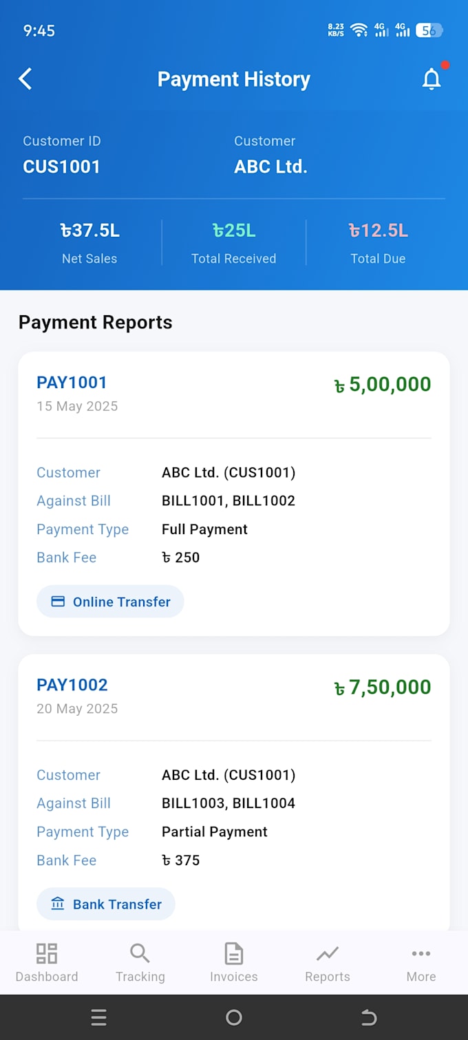This screenshot has height=1040, width=468.
Task: Tap the Android recent apps button
Action: pyautogui.click(x=99, y=1017)
